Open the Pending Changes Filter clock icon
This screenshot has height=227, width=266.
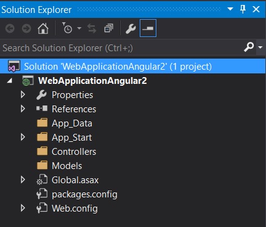67,28
